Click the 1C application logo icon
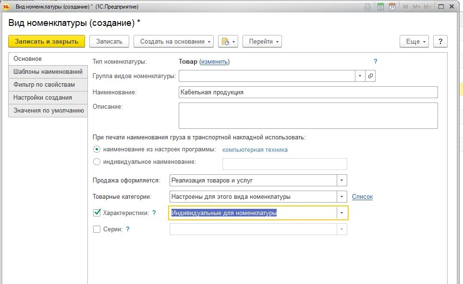The height and width of the screenshot is (284, 463). [x=6, y=7]
